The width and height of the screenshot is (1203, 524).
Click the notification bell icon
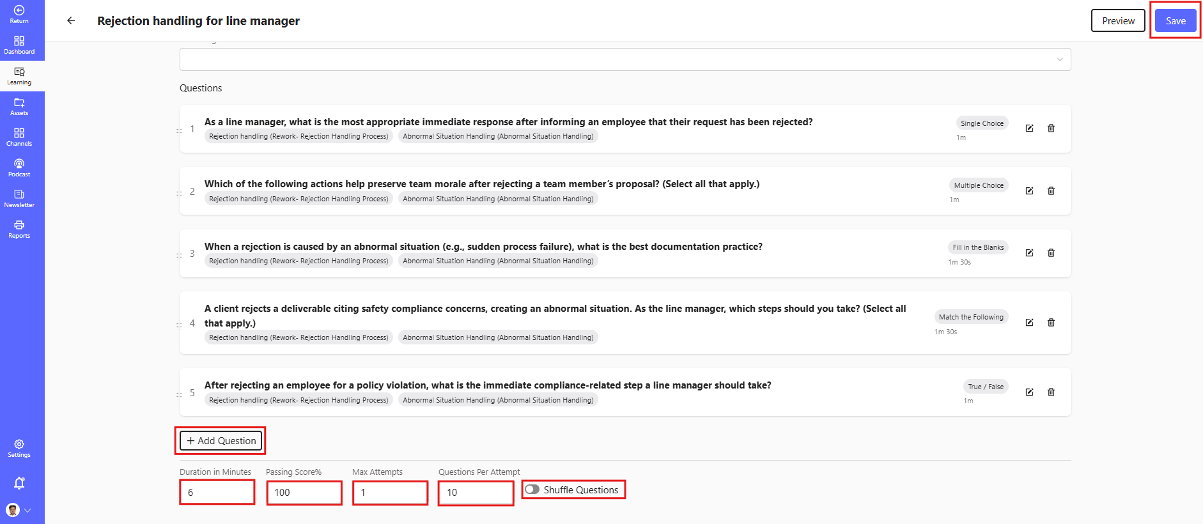click(x=19, y=483)
